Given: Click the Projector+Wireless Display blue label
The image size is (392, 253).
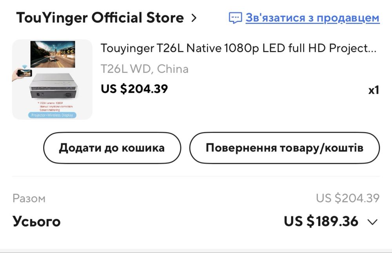Looking at the screenshot, I should click(52, 115).
